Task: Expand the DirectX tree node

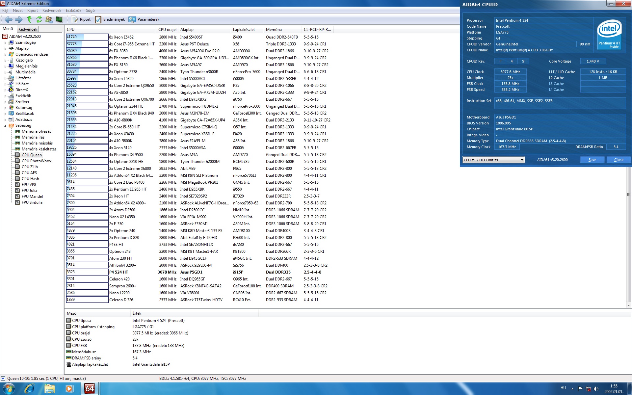Action: pyautogui.click(x=5, y=90)
